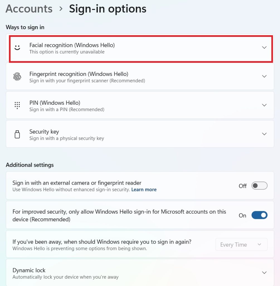This screenshot has width=280, height=286.
Task: Expand the PIN (Windows Hello) chevron
Action: [264, 105]
